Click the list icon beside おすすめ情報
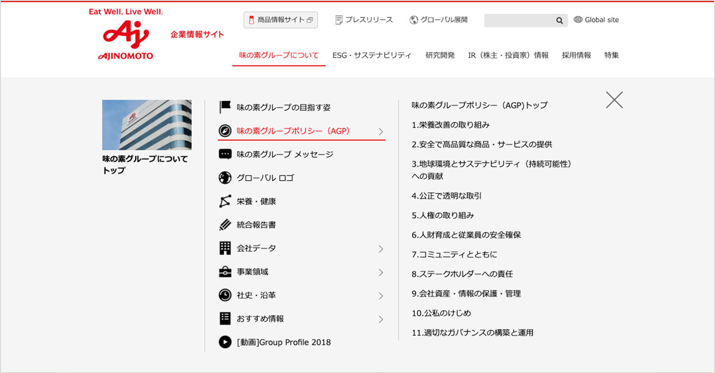715x373 pixels. tap(225, 318)
